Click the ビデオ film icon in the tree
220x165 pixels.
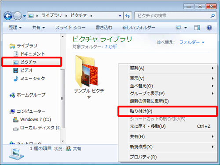[x=16, y=70]
